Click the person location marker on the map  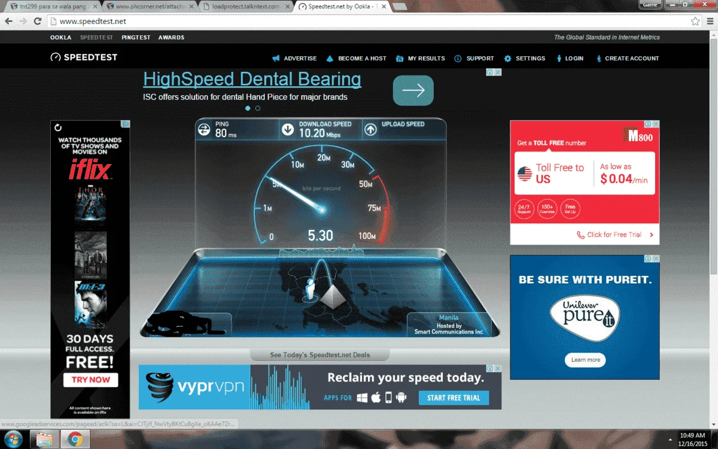click(x=310, y=289)
